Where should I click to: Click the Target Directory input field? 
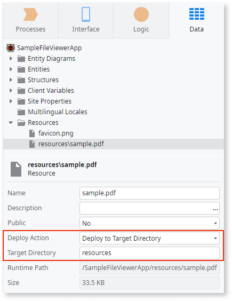[149, 253]
